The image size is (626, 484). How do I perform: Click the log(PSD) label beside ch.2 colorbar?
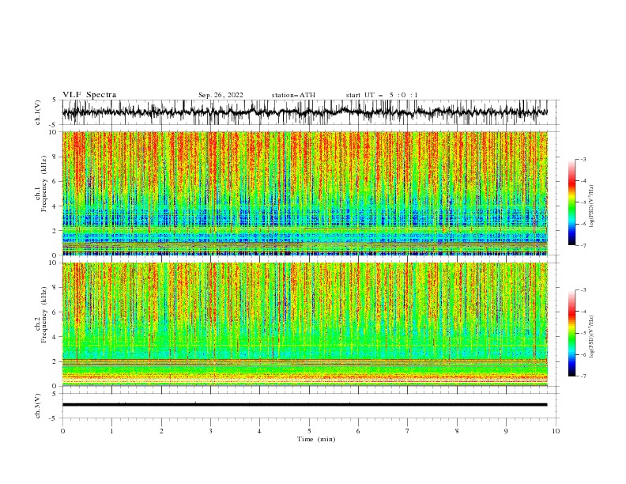pyautogui.click(x=591, y=337)
